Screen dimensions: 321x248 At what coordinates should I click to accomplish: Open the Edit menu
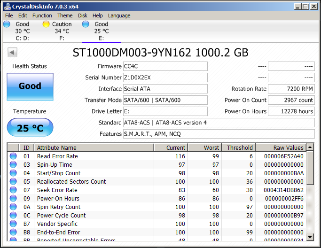pos(23,15)
